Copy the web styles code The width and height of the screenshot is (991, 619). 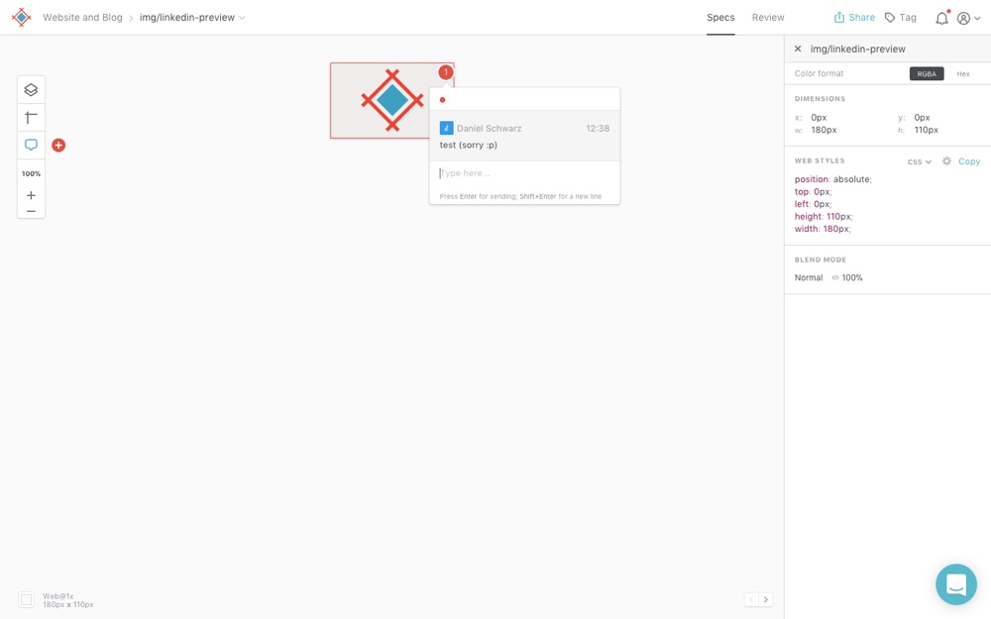click(969, 161)
